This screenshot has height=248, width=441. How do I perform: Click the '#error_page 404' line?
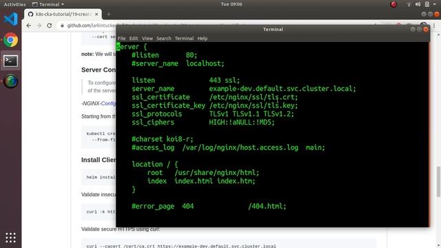tap(209, 207)
